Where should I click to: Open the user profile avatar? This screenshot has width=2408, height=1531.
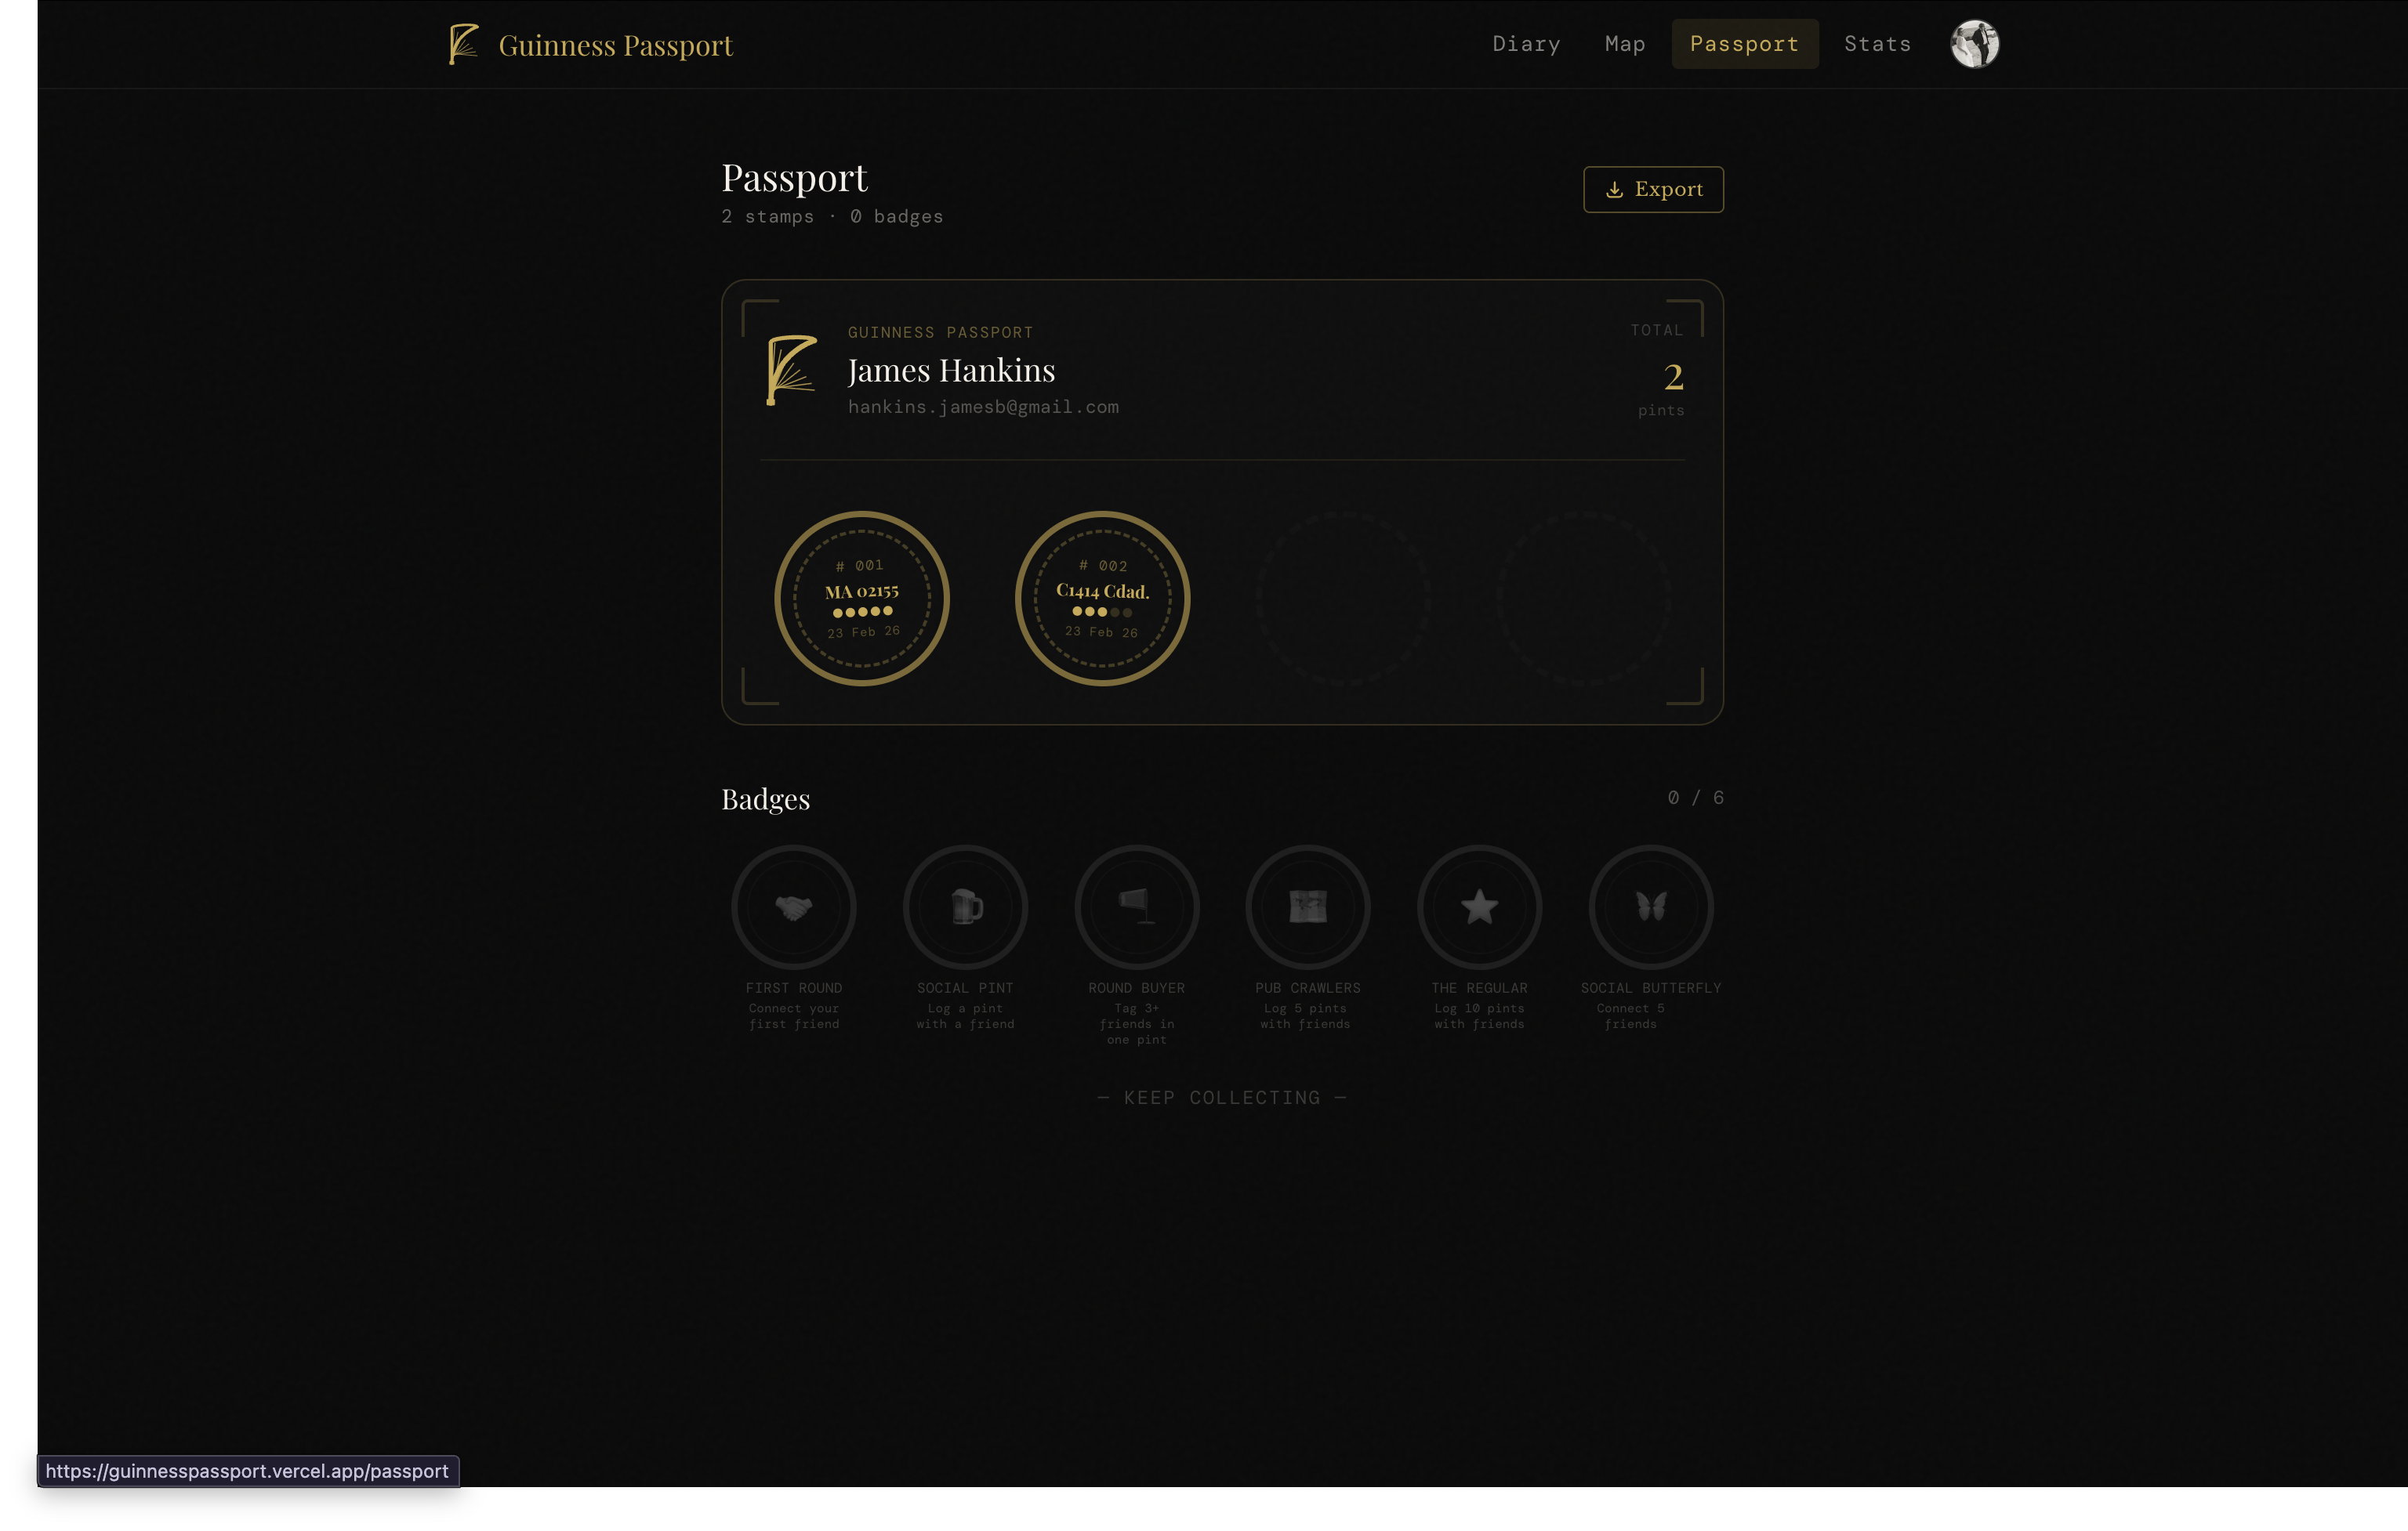click(x=1974, y=44)
